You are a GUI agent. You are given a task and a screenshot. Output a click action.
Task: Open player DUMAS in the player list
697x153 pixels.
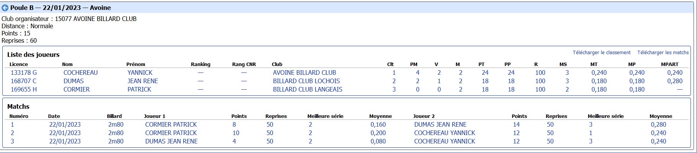[74, 81]
